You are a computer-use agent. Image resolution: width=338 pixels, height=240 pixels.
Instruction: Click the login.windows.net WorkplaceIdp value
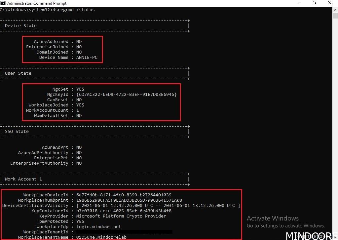(x=98, y=227)
